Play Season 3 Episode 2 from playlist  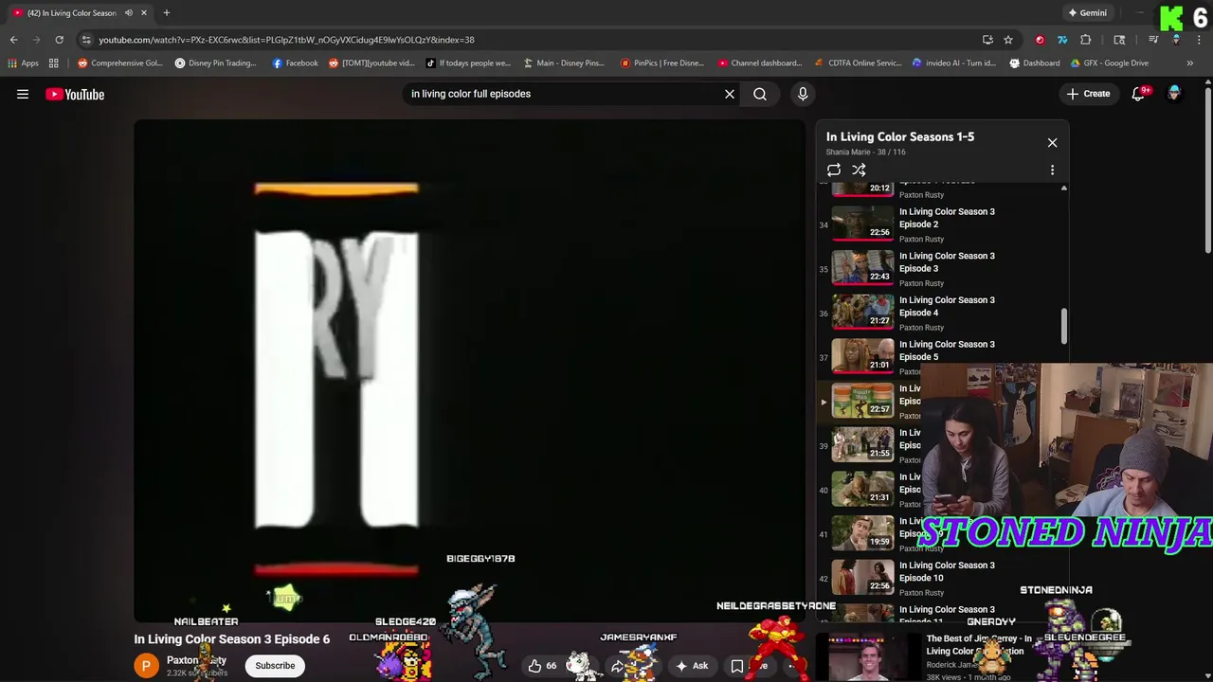point(941,224)
